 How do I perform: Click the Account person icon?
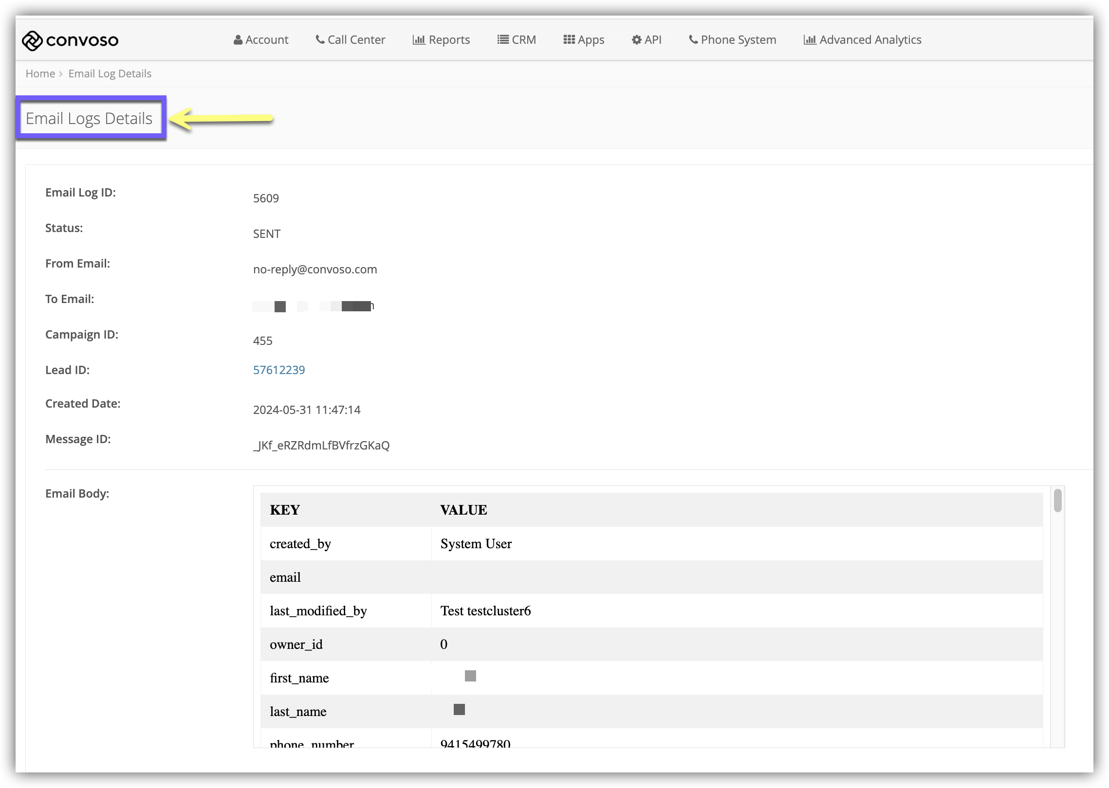[x=238, y=40]
